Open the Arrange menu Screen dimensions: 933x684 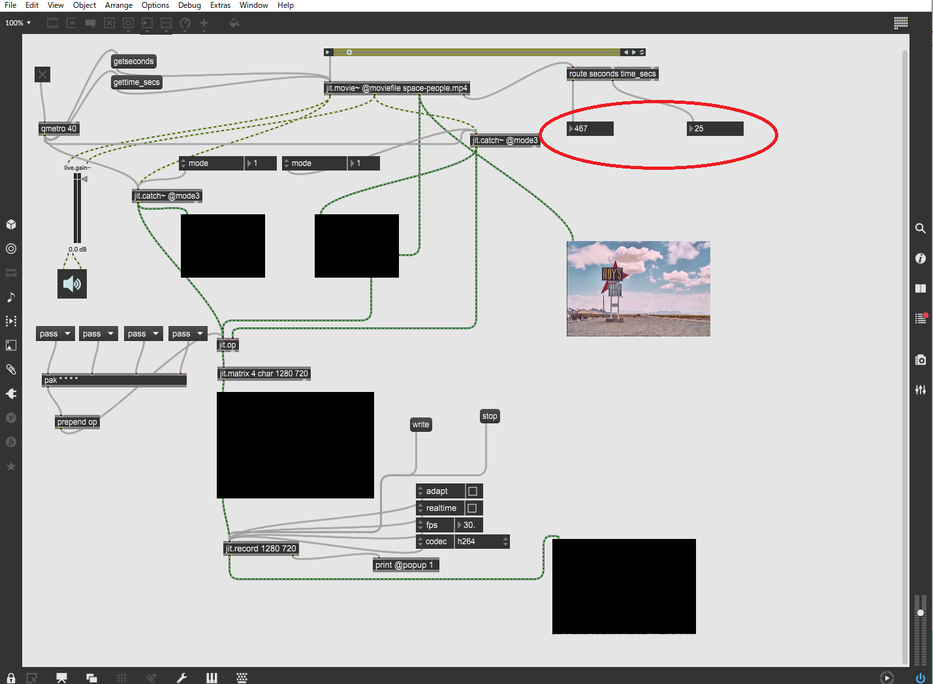119,5
